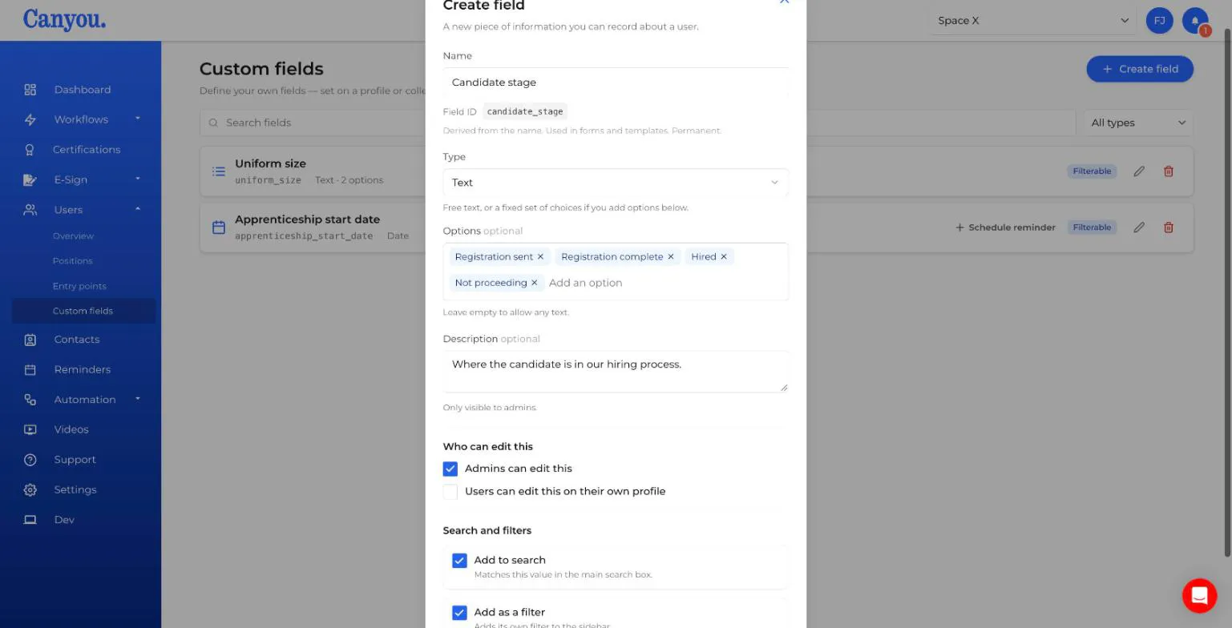Open the chat support bubble
1232x628 pixels.
click(x=1199, y=595)
